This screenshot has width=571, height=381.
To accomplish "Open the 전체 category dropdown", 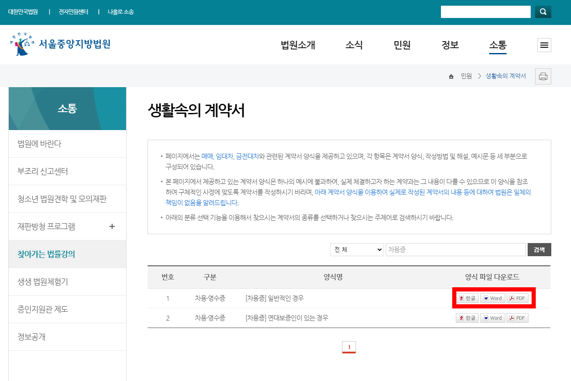I will pos(356,249).
